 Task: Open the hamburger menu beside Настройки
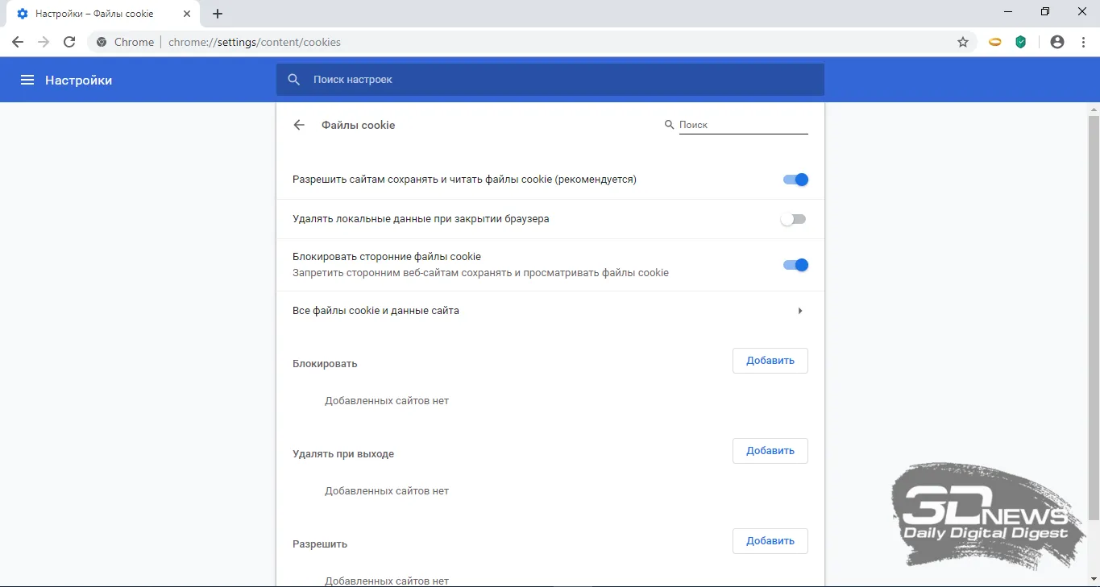[27, 80]
